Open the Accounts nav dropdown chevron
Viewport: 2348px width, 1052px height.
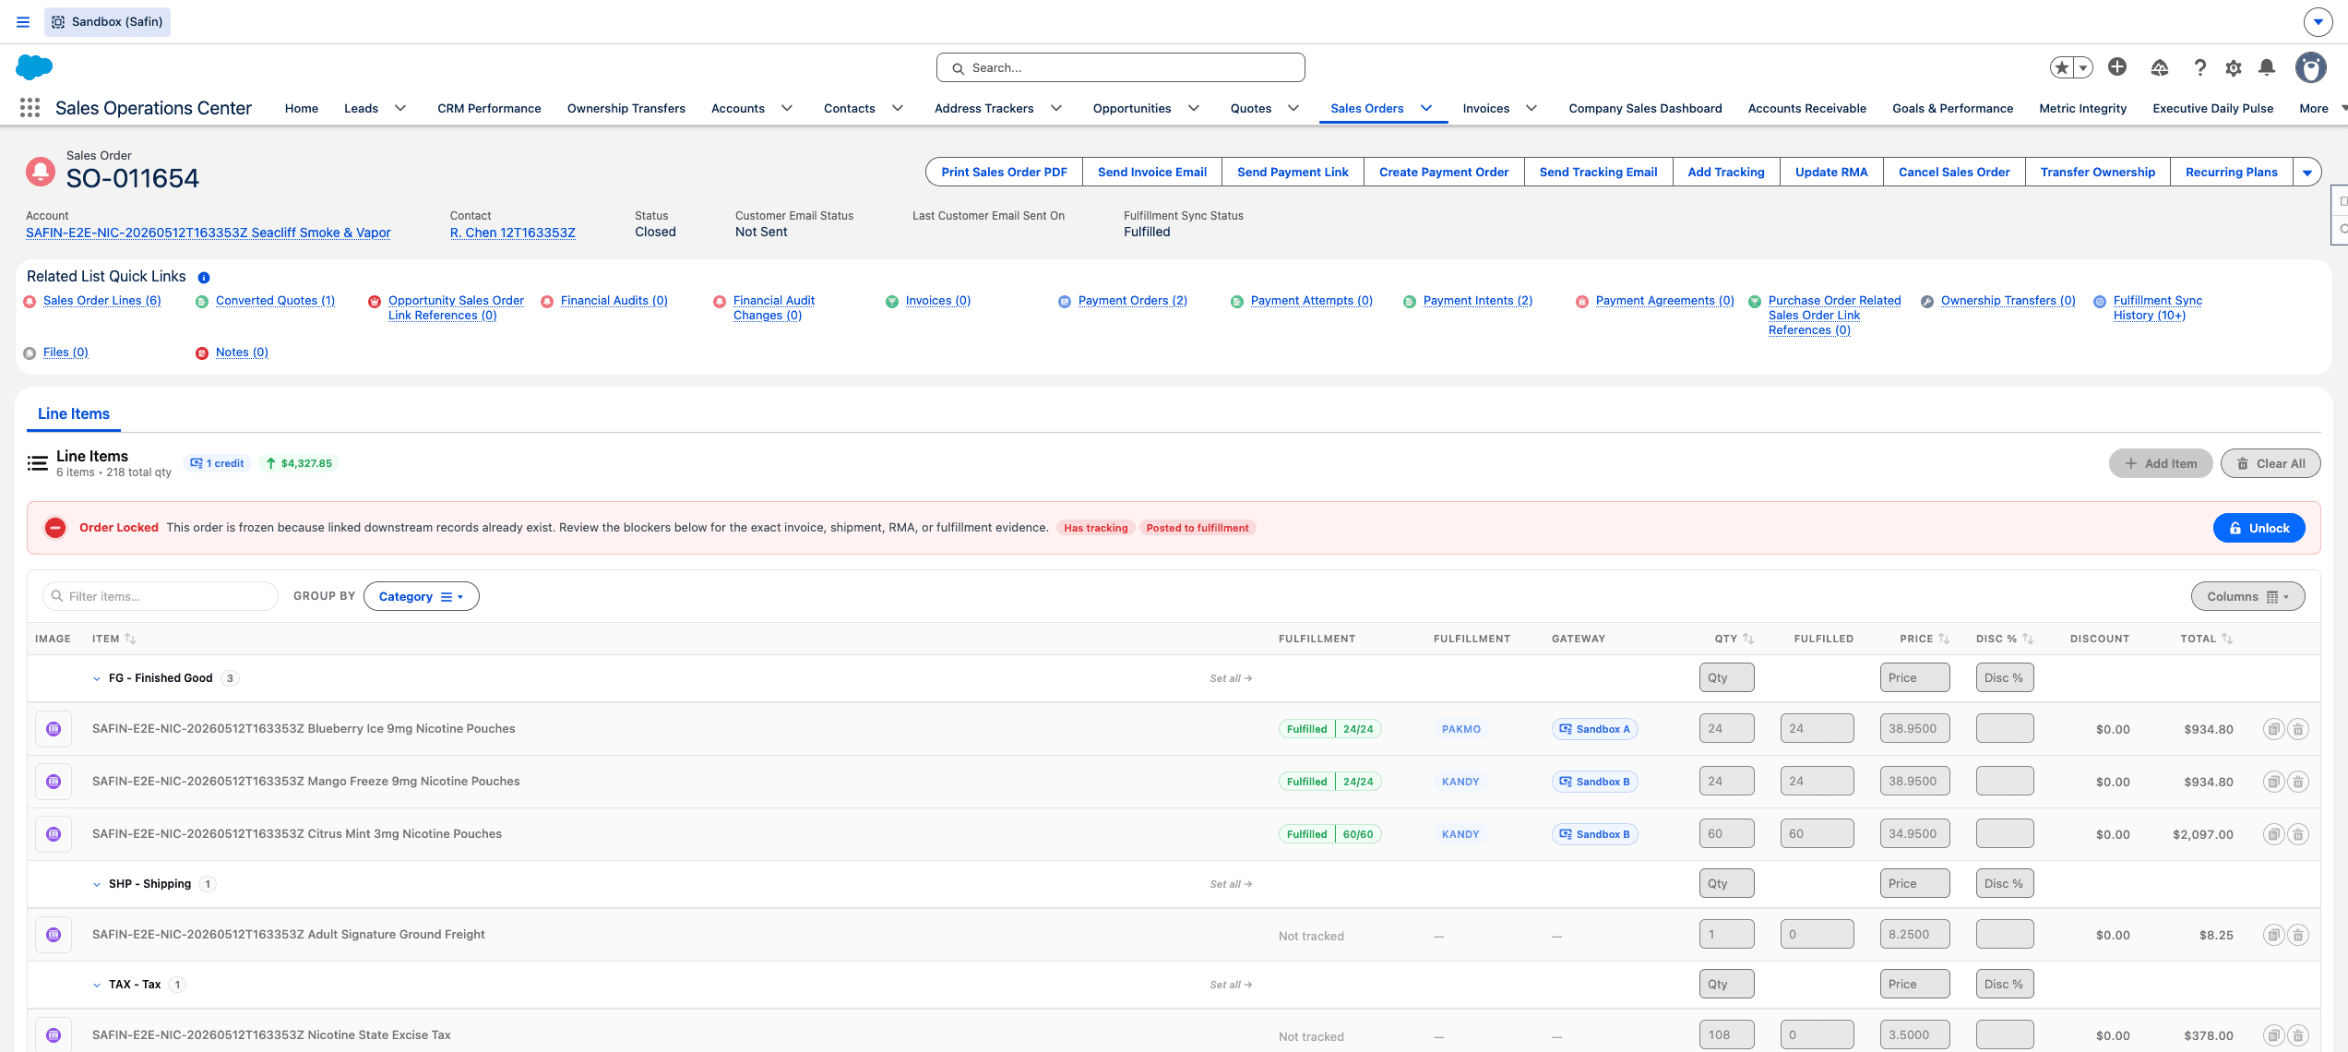pyautogui.click(x=787, y=108)
